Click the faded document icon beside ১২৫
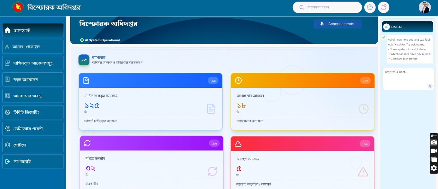The image size is (438, 189). point(211,109)
